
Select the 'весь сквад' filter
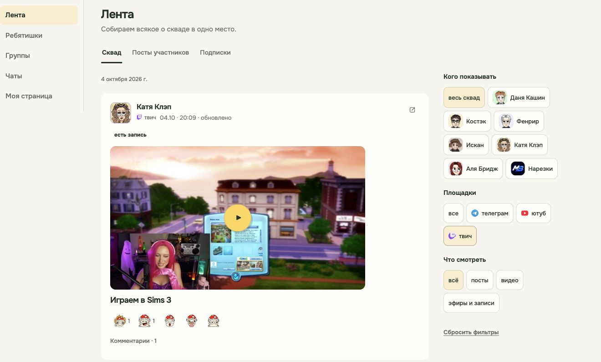464,97
